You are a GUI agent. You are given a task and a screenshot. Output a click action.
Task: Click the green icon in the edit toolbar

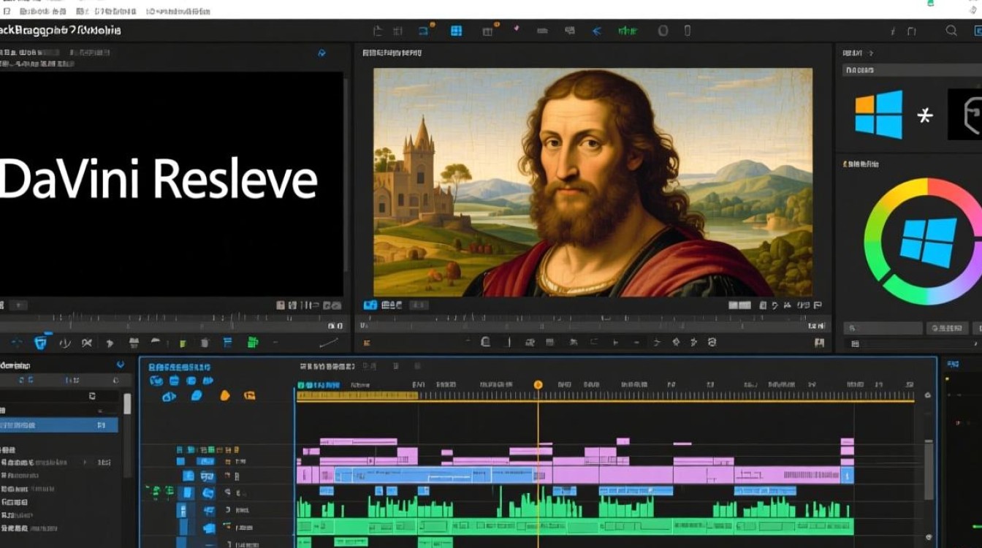tap(253, 342)
